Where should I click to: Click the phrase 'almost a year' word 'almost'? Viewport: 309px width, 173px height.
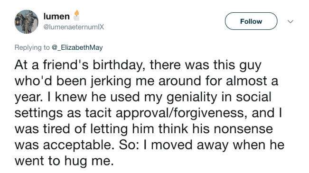point(246,81)
